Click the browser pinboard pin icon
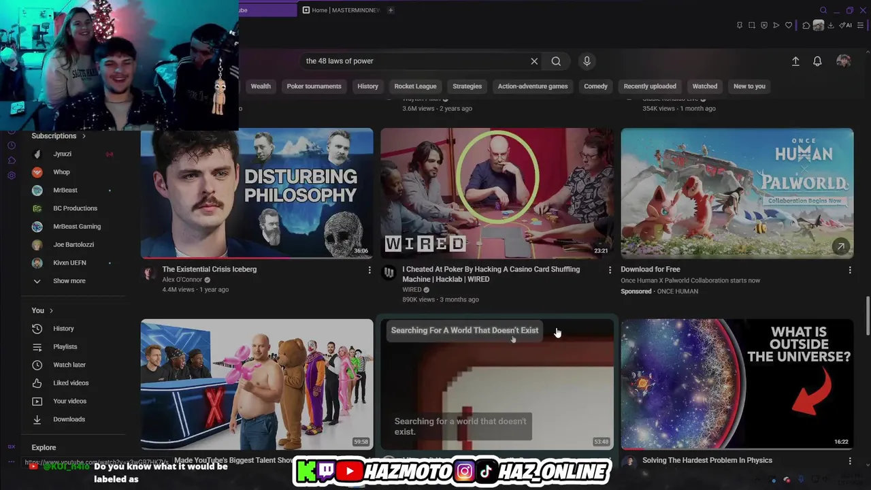 [x=740, y=25]
